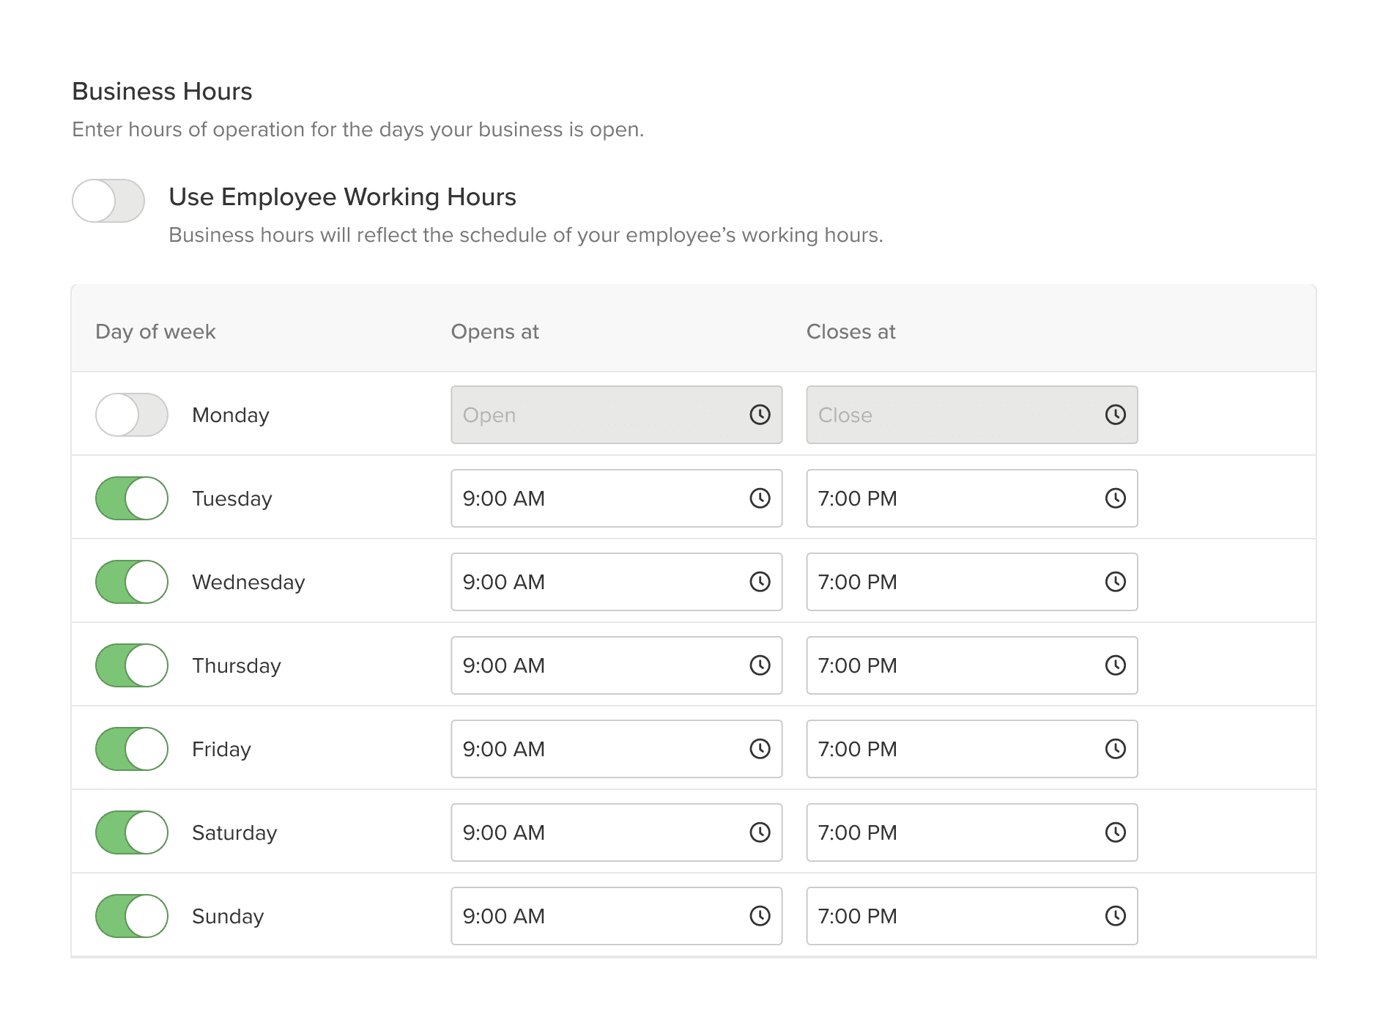This screenshot has width=1386, height=1023.
Task: Open the time picker for Friday closing hours
Action: [1116, 749]
